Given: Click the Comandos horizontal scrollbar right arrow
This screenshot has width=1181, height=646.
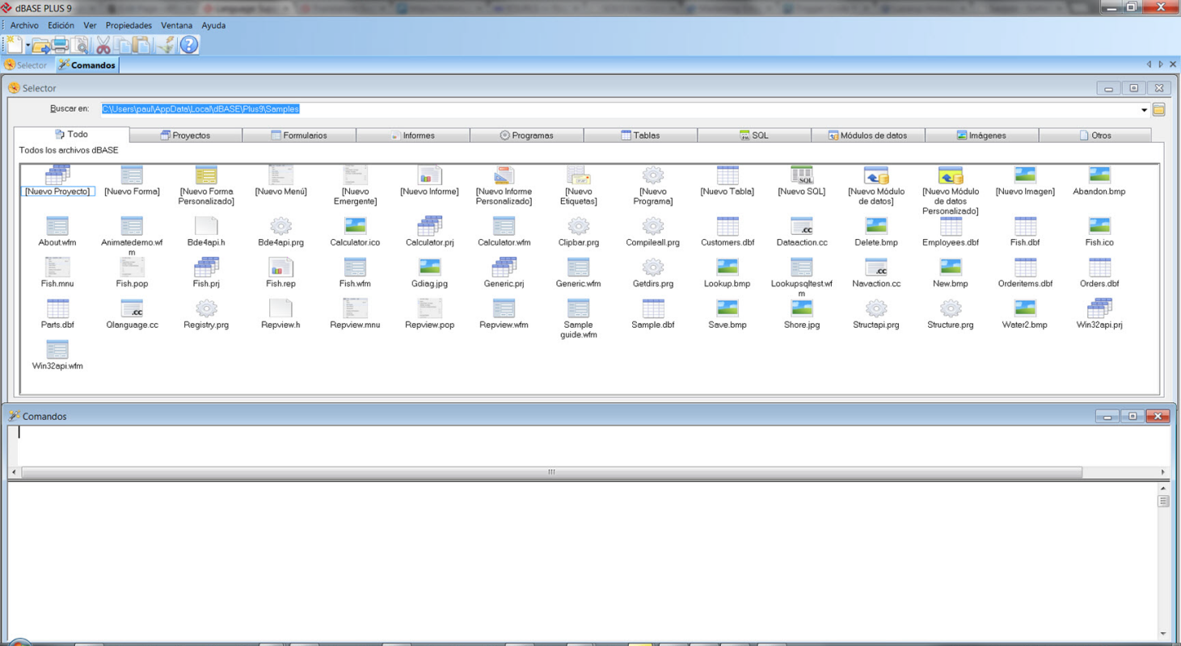Looking at the screenshot, I should [1163, 472].
